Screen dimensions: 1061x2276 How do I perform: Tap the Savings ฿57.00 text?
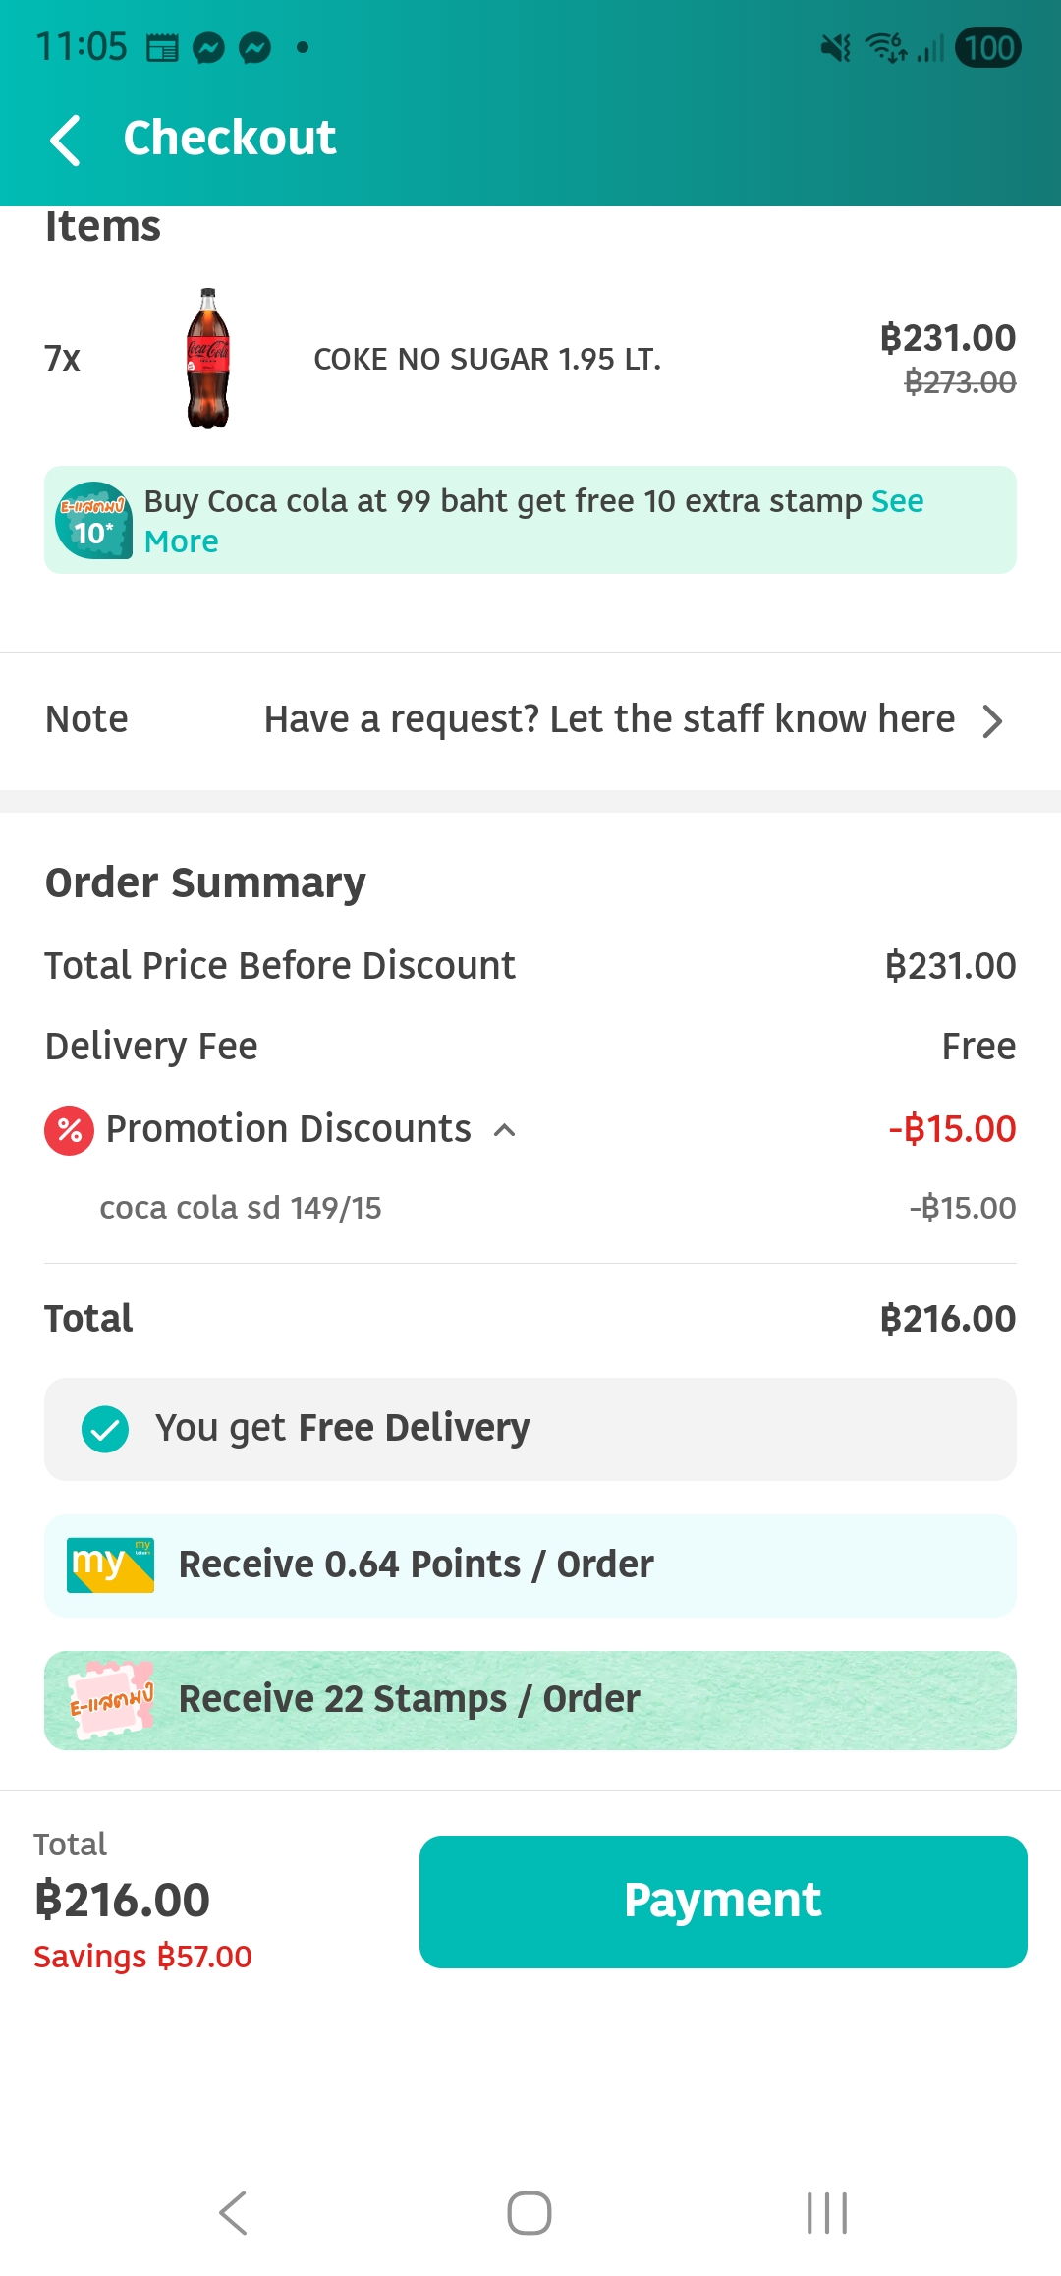[143, 1956]
